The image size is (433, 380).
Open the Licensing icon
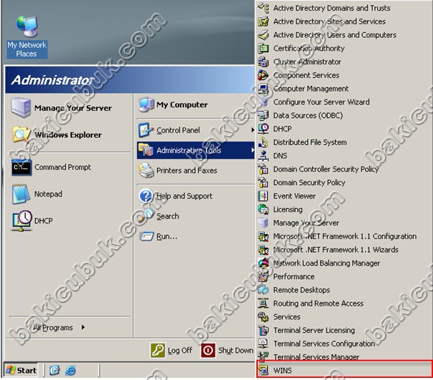(264, 209)
